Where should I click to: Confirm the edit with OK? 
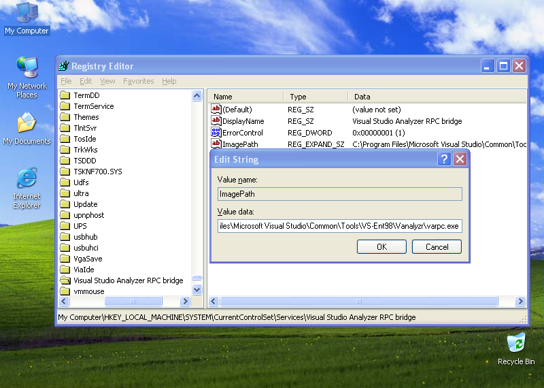pyautogui.click(x=381, y=246)
